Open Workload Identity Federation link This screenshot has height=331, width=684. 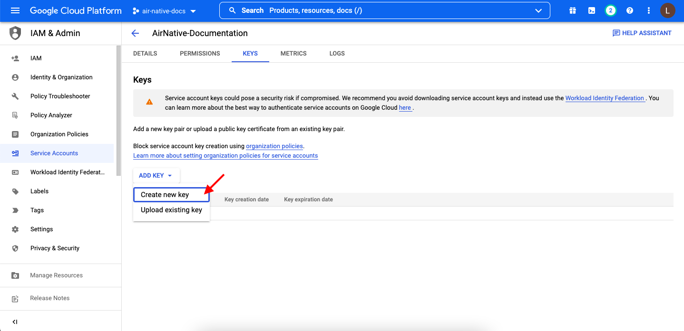click(605, 98)
